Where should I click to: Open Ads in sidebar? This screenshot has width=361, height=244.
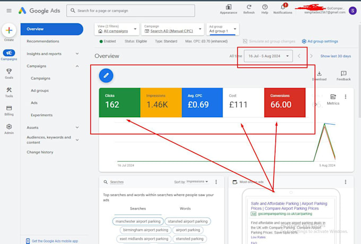[34, 103]
